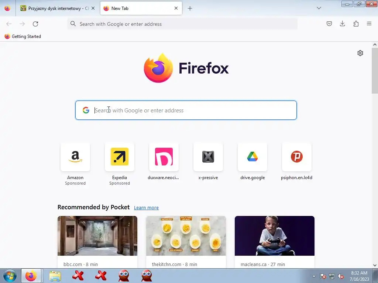Expand the list all tabs chevron
This screenshot has width=378, height=283.
tap(319, 8)
